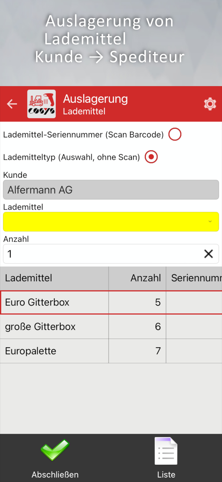Toggle the currently selected Lademitteltyp option off
This screenshot has width=222, height=482.
pos(151,157)
